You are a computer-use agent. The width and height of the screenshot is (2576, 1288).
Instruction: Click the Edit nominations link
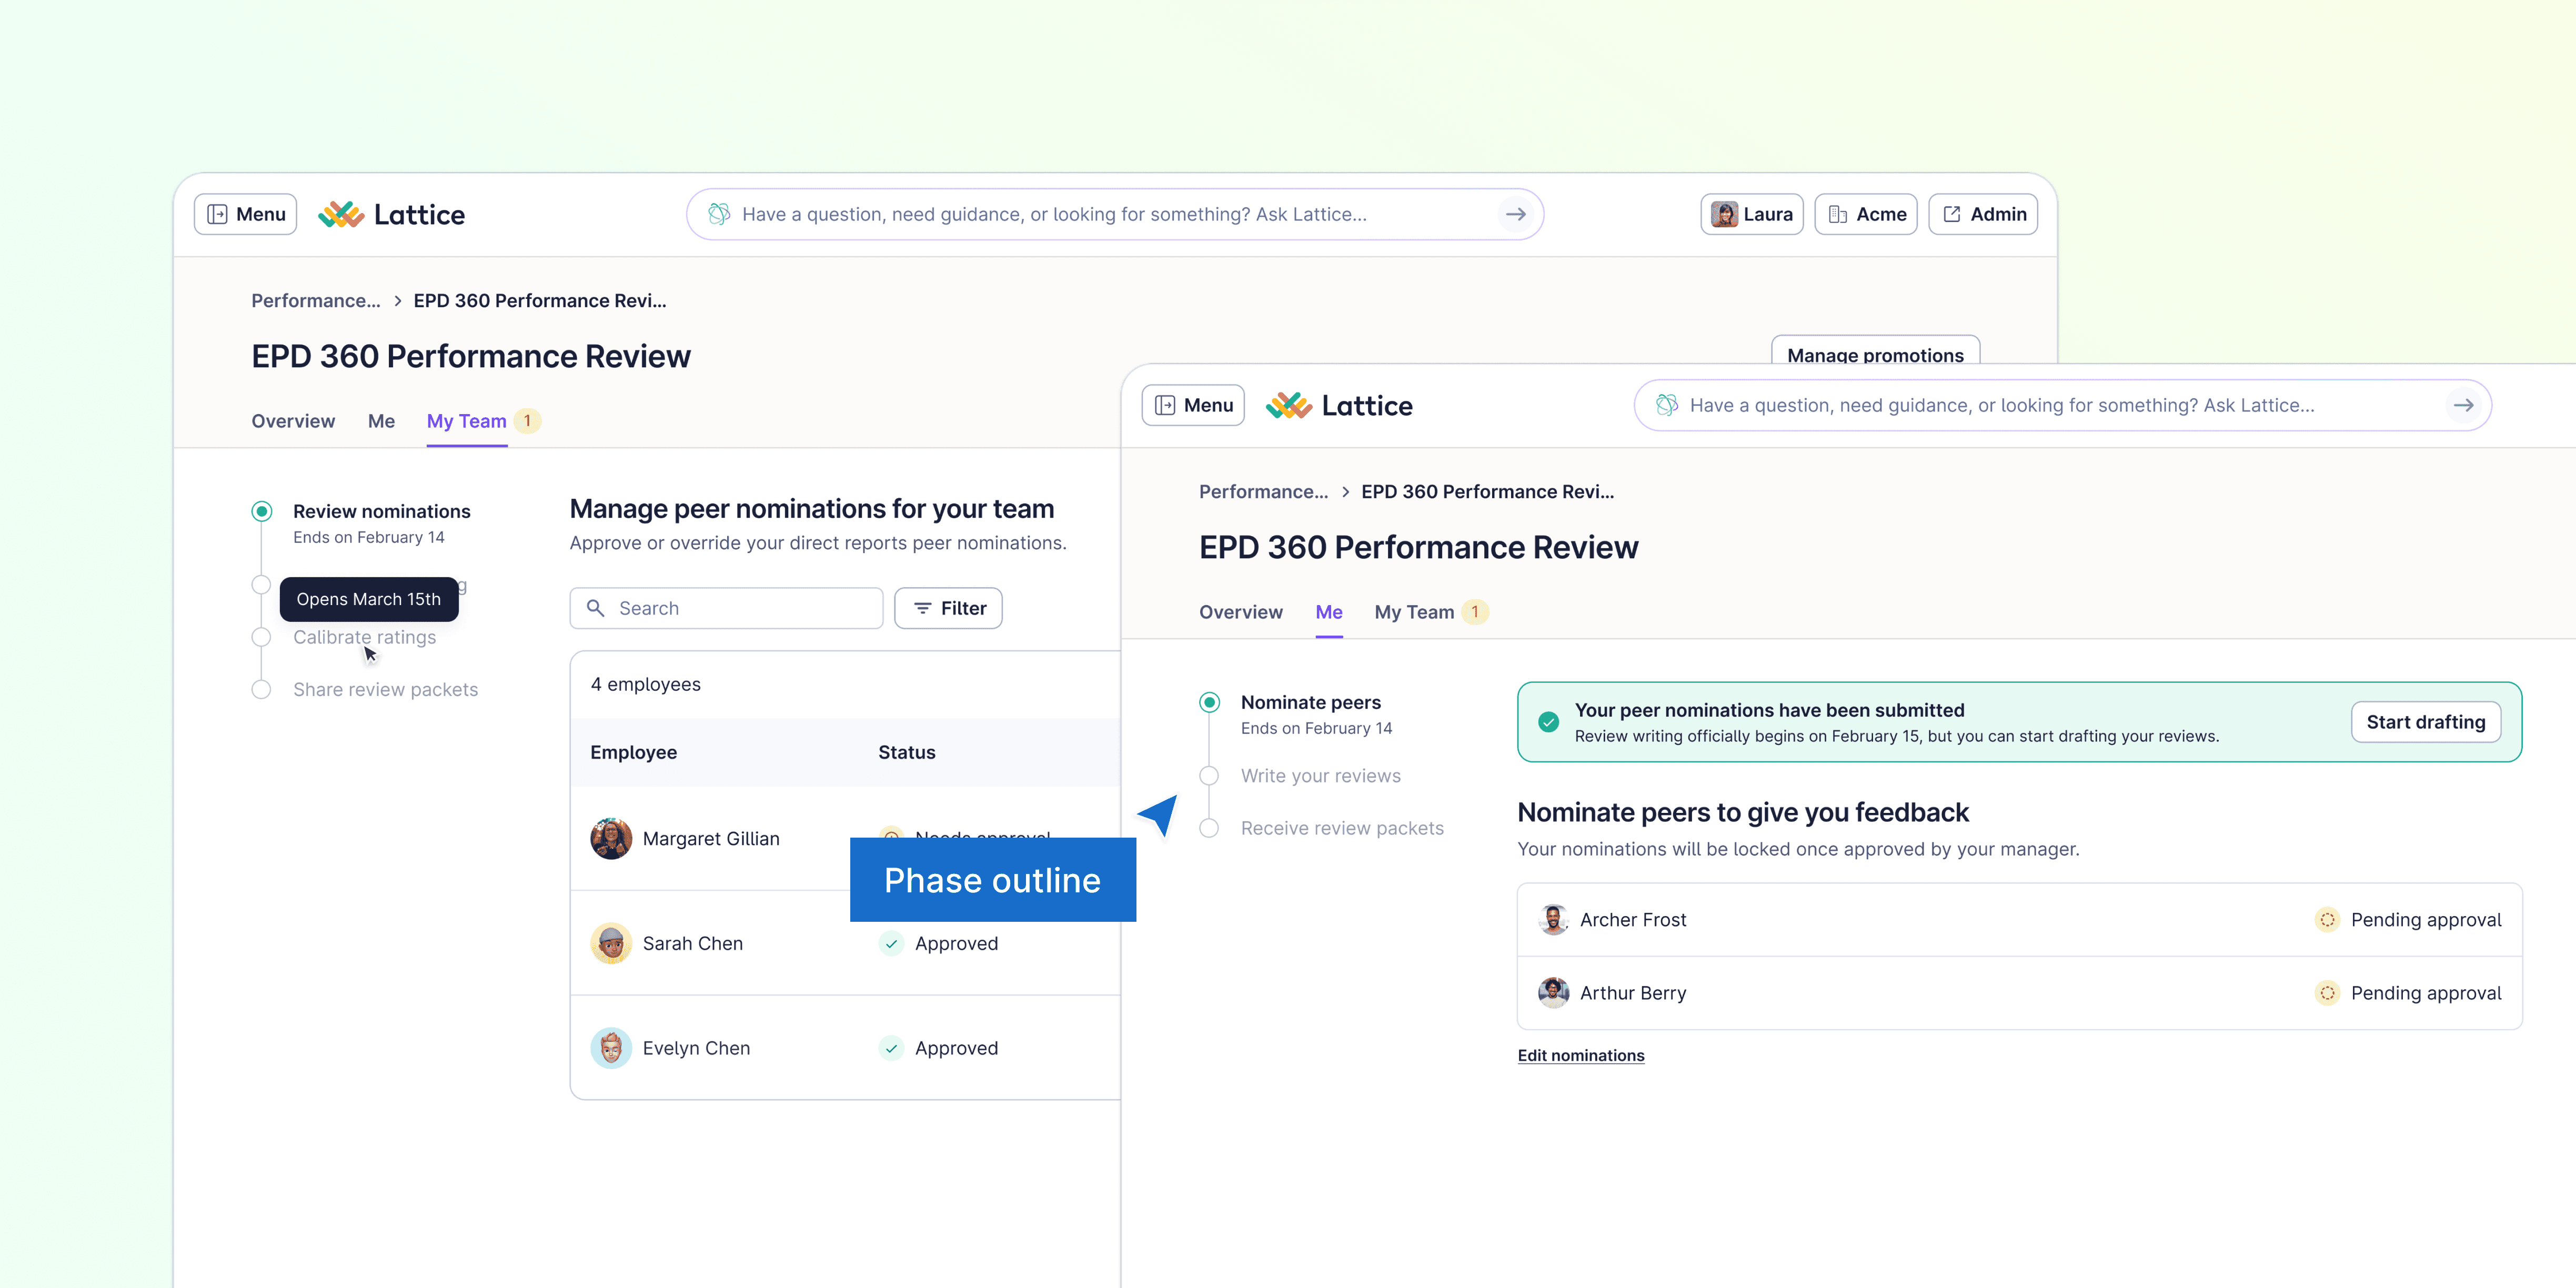(1580, 1055)
